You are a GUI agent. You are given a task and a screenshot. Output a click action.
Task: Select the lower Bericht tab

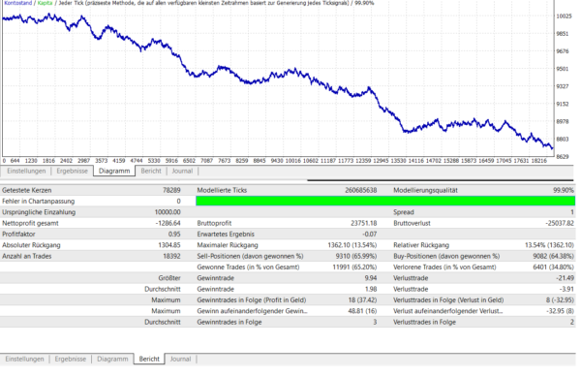coord(149,359)
